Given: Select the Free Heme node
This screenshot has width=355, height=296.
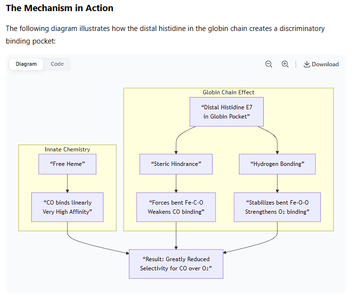Looking at the screenshot, I should pyautogui.click(x=67, y=164).
